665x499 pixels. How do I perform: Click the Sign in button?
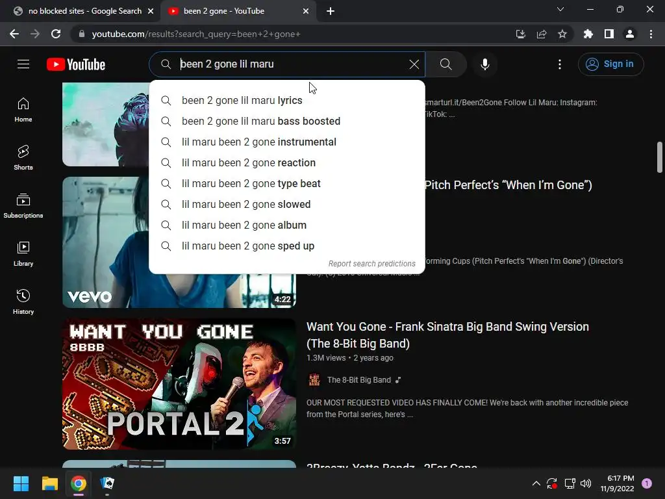(x=610, y=64)
